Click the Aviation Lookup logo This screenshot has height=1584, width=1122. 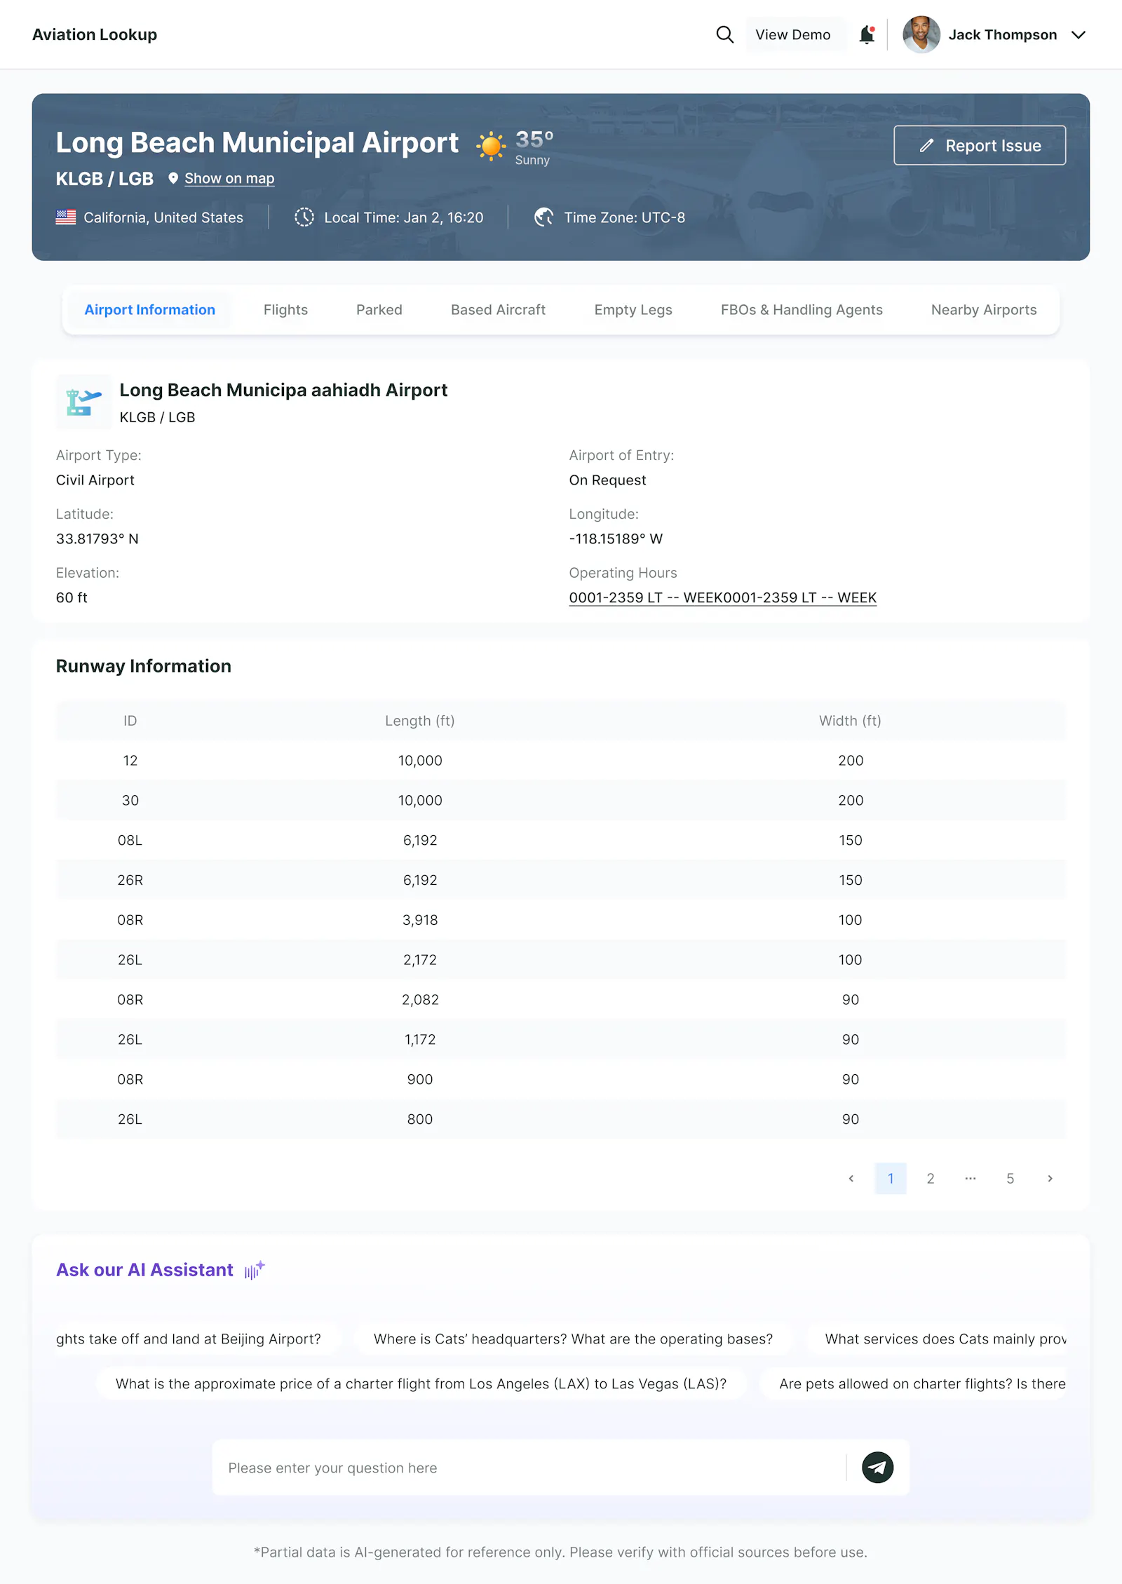click(x=95, y=34)
